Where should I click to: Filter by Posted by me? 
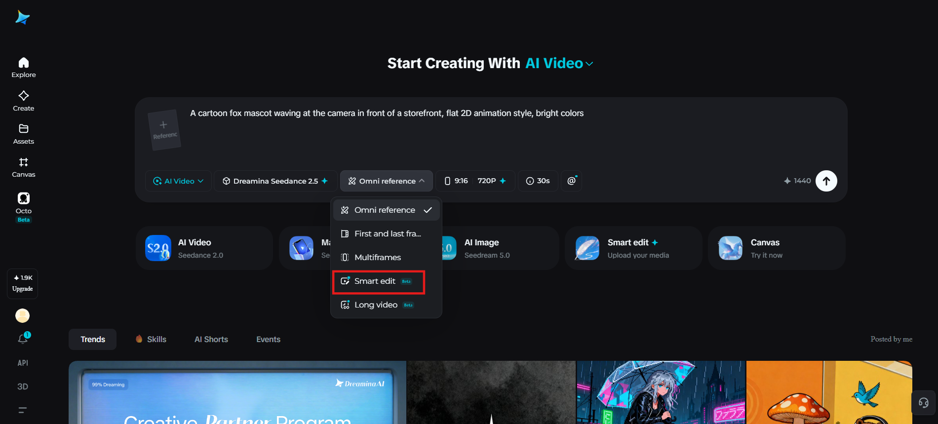[892, 339]
